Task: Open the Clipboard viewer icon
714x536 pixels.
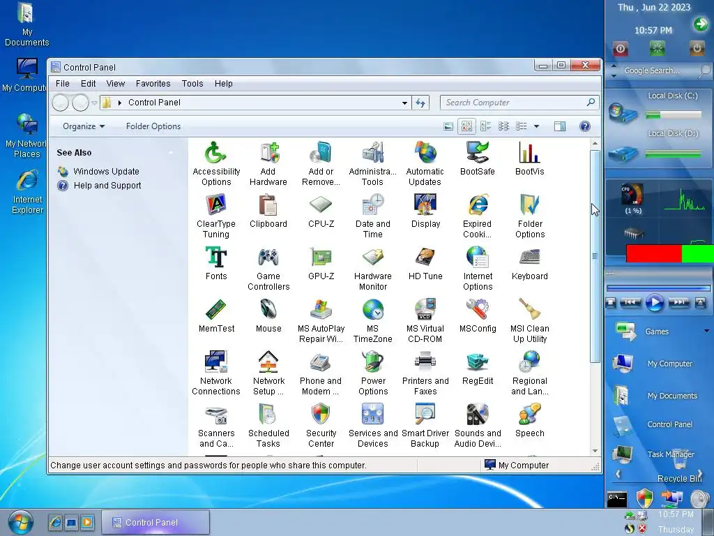Action: [268, 211]
